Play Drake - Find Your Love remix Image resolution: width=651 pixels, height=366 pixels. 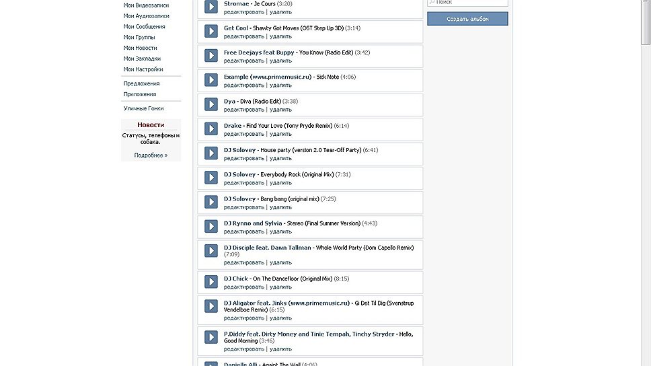(x=211, y=129)
